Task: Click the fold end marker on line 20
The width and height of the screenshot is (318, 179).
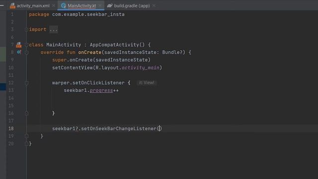Action: (x=26, y=144)
